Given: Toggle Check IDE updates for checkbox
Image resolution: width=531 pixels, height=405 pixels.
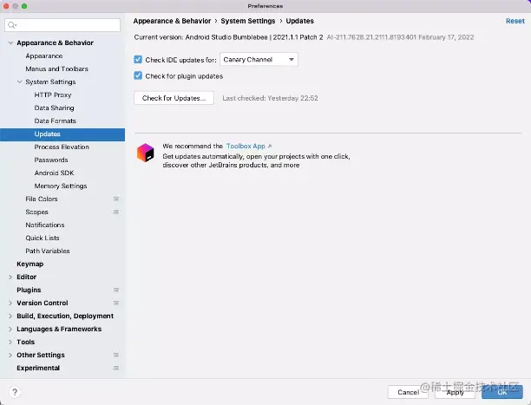Looking at the screenshot, I should pos(138,60).
